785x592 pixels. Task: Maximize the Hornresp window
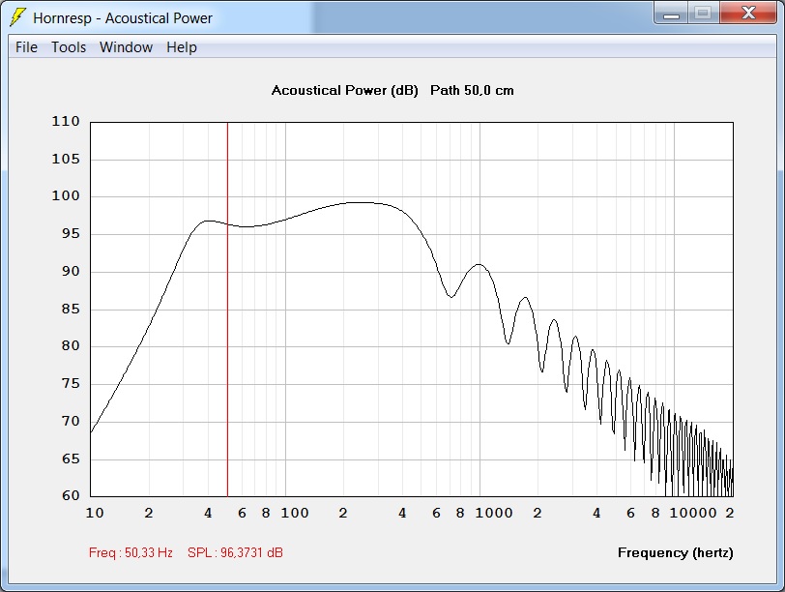coord(703,13)
